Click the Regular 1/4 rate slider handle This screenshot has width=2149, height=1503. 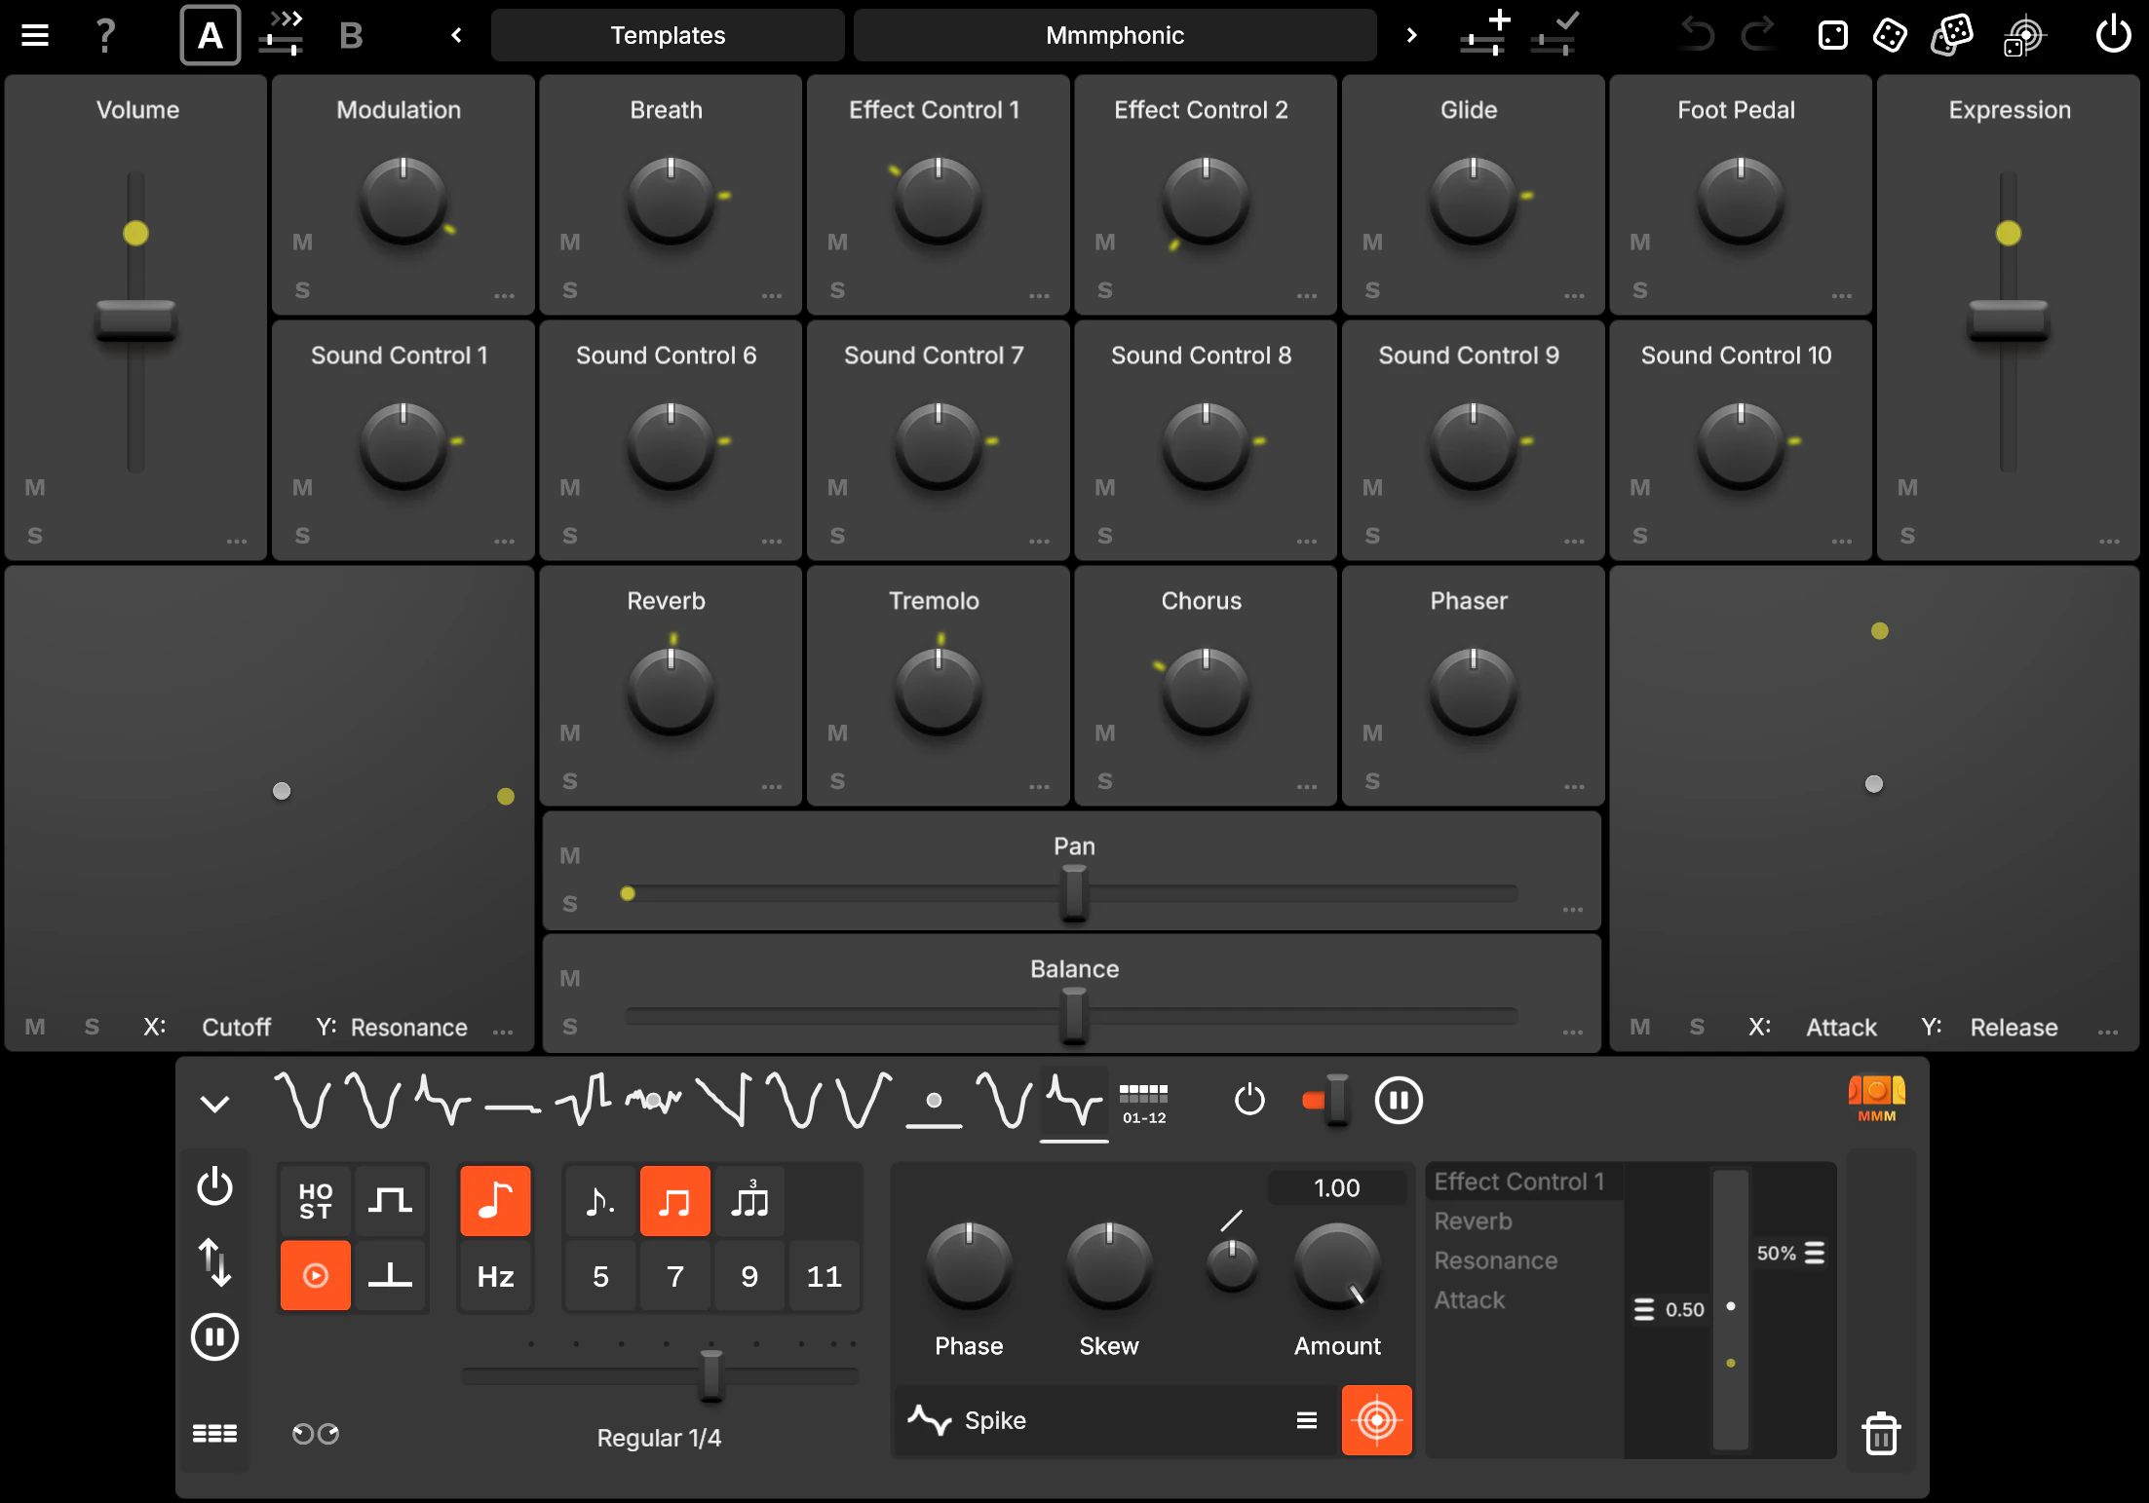coord(711,1375)
